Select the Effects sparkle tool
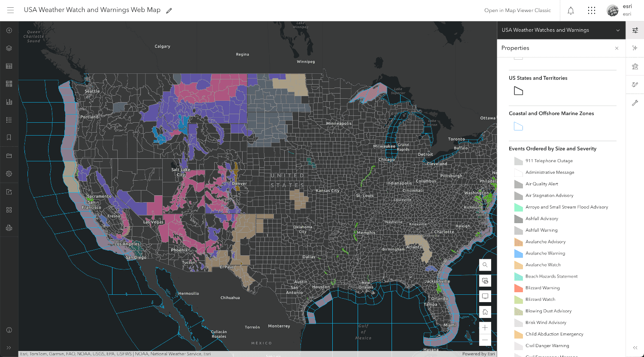This screenshot has width=644, height=357. 635,48
